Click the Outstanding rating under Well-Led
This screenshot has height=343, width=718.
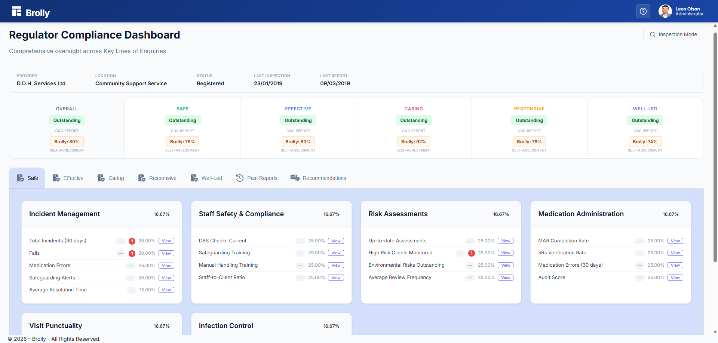pos(645,120)
